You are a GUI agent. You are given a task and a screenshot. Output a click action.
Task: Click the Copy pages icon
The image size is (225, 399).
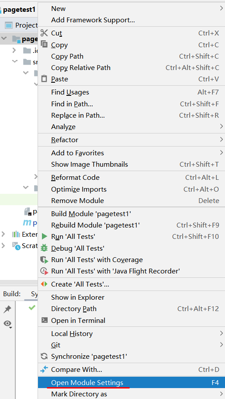(44, 45)
